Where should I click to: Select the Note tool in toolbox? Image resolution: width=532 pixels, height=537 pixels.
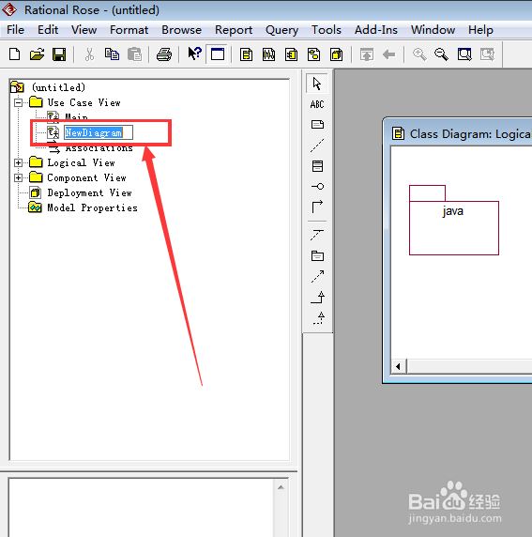click(317, 124)
